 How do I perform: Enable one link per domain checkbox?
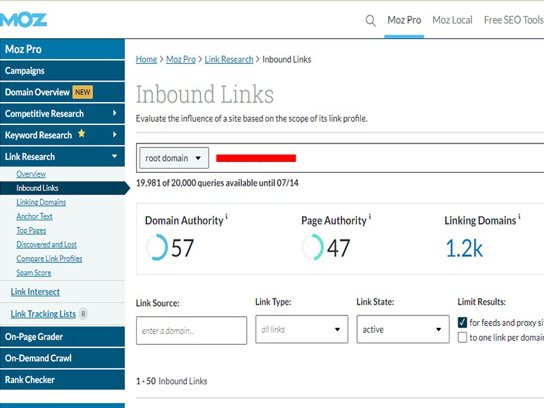(x=463, y=337)
